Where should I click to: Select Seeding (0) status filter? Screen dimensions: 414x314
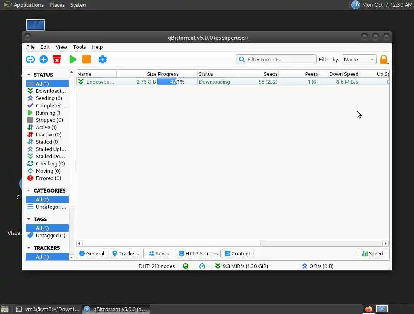pos(47,98)
